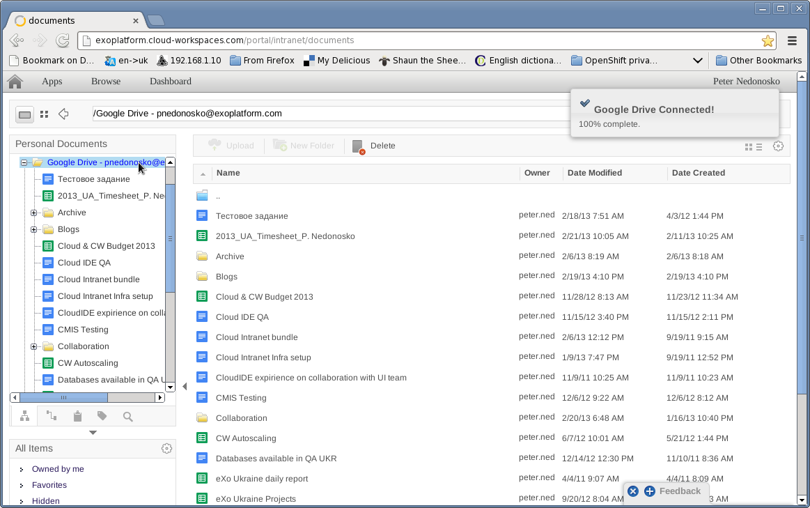Screen dimensions: 810x508
Task: Open the saved search magnifier icon
Action: pos(128,417)
